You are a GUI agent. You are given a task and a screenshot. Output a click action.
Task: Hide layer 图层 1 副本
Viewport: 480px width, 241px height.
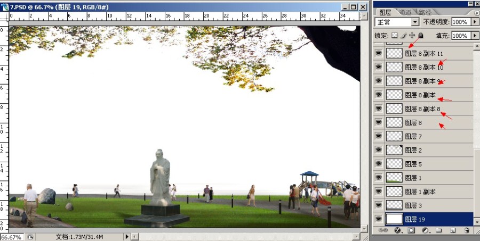pos(379,191)
